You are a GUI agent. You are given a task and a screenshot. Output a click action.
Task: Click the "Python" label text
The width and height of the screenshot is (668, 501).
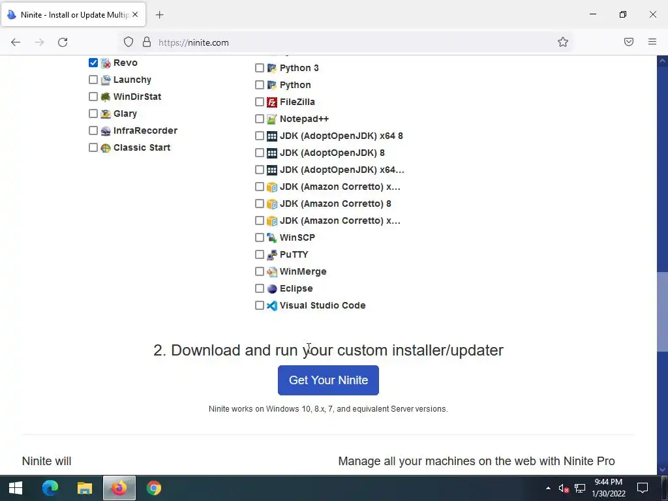pyautogui.click(x=296, y=85)
